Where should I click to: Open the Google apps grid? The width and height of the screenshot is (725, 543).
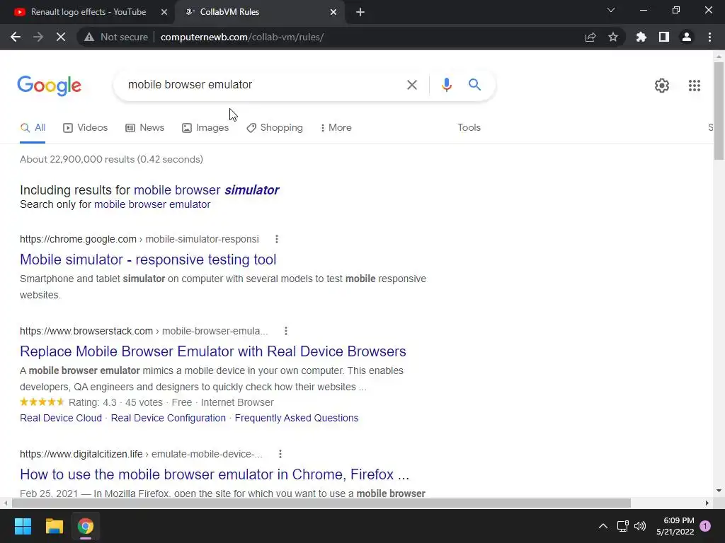(x=694, y=86)
